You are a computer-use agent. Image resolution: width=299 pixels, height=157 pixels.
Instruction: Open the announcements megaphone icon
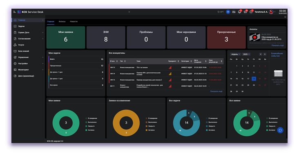point(245,12)
